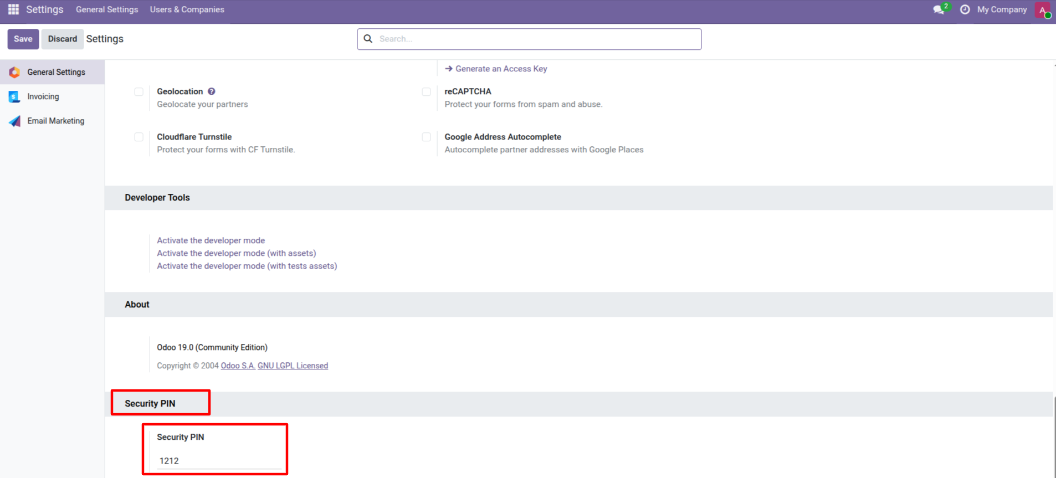Click the General Settings hexagon icon
This screenshot has width=1056, height=478.
pos(14,72)
